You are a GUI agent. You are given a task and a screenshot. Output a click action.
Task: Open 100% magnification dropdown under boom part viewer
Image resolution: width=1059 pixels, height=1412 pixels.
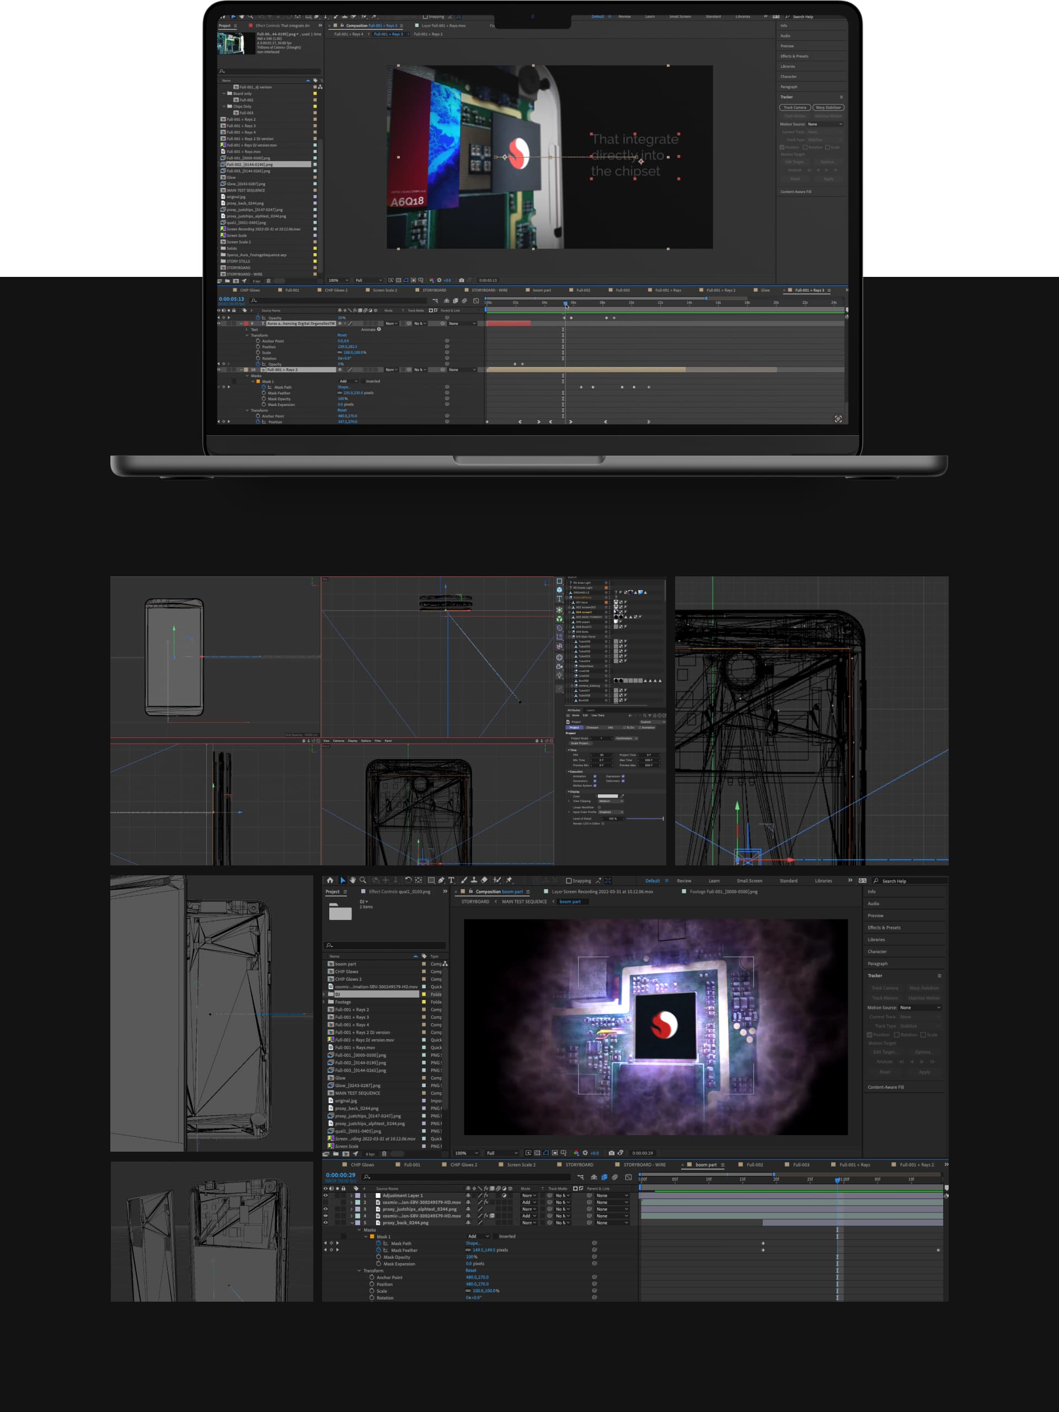[x=467, y=1153]
